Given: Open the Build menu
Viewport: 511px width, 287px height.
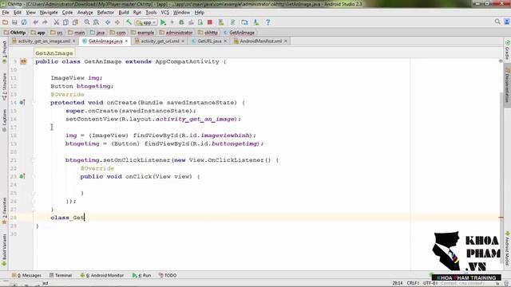Looking at the screenshot, I should click(x=124, y=13).
